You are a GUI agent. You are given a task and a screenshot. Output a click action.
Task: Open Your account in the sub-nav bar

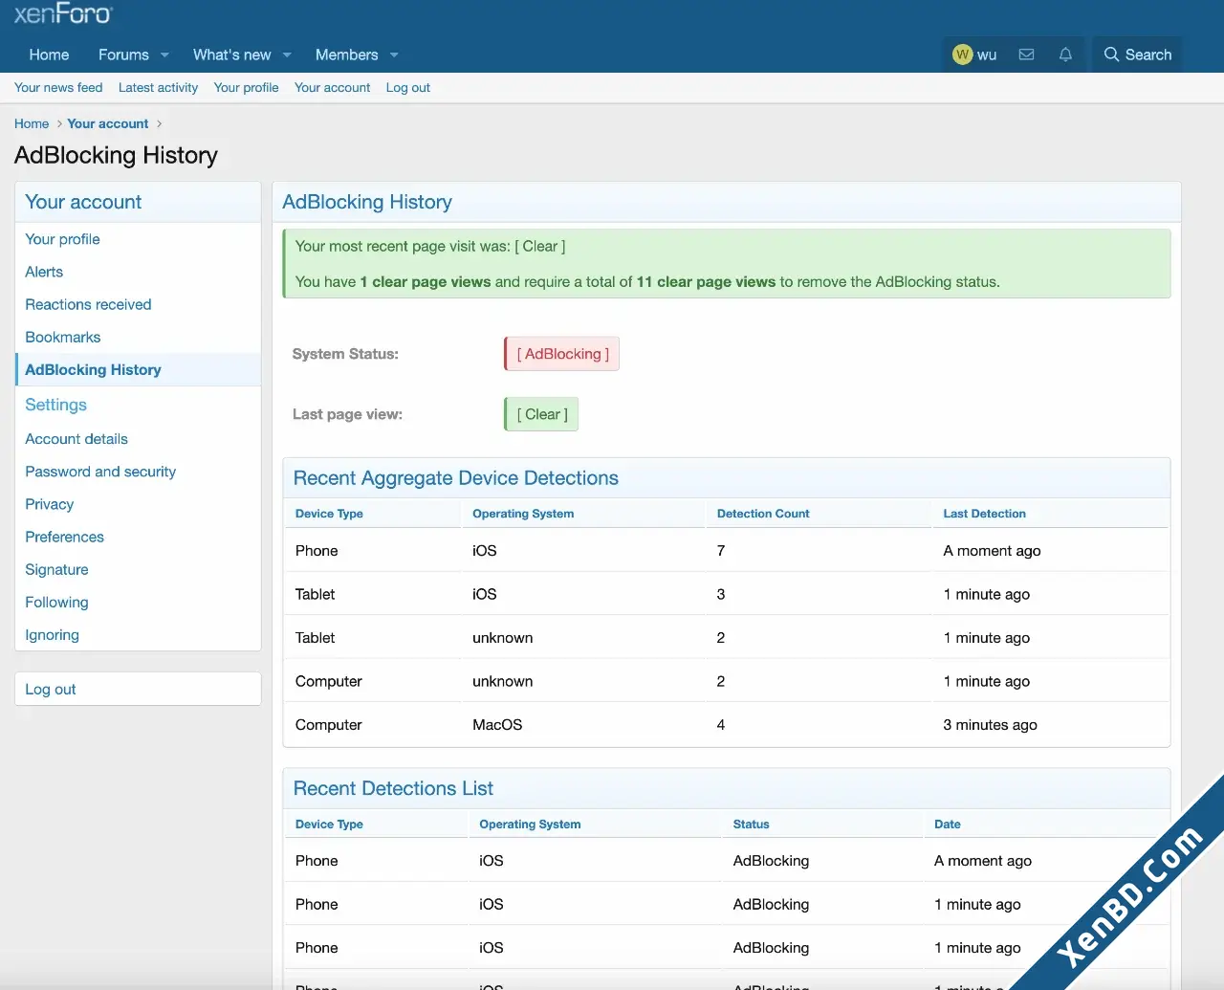332,87
